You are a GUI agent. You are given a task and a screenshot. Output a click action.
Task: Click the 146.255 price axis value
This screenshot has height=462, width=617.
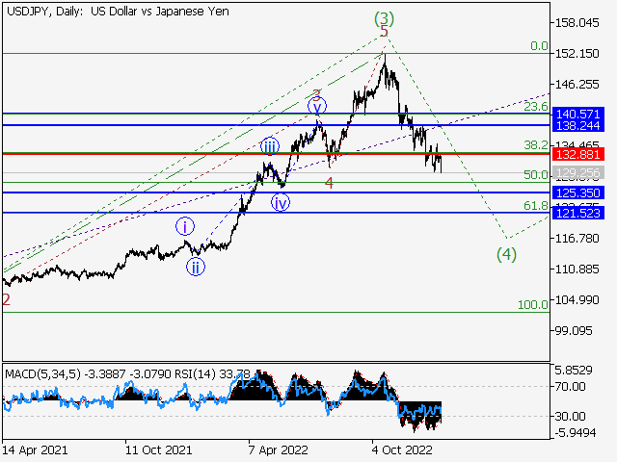577,84
